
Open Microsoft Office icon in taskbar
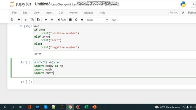29,107
